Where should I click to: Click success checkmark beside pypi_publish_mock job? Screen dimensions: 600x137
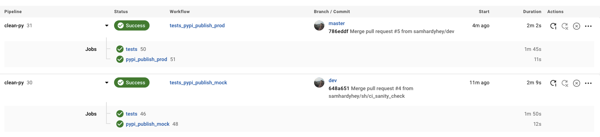coord(120,124)
